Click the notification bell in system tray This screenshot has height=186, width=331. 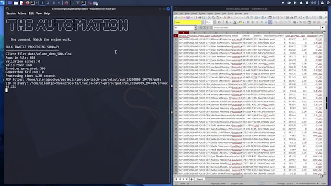click(301, 3)
